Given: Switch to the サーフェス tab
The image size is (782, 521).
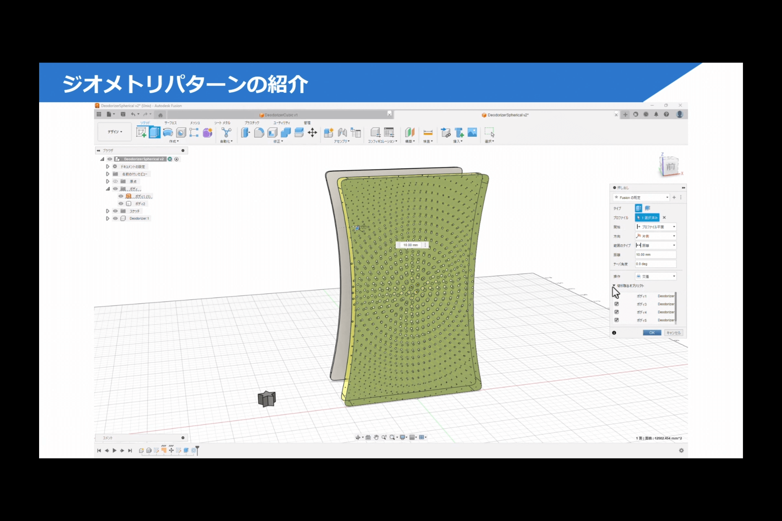Looking at the screenshot, I should (171, 123).
